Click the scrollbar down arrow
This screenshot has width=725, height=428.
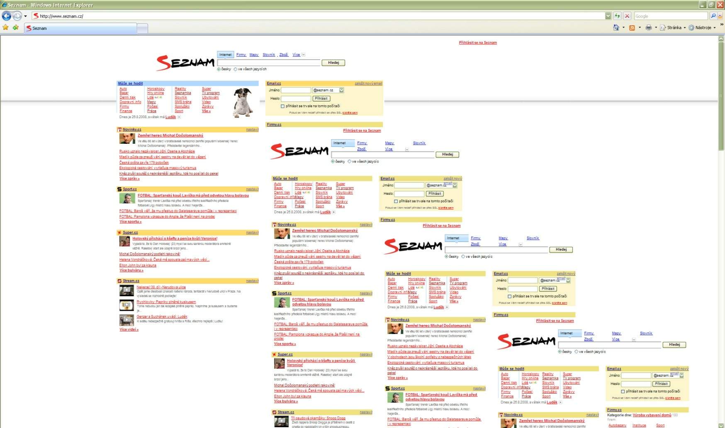721,425
